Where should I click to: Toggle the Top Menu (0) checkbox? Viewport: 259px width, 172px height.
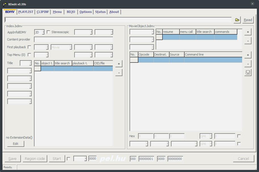click(x=29, y=54)
